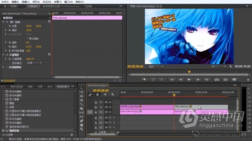Click the Lift button
The image size is (252, 141).
click(x=217, y=80)
